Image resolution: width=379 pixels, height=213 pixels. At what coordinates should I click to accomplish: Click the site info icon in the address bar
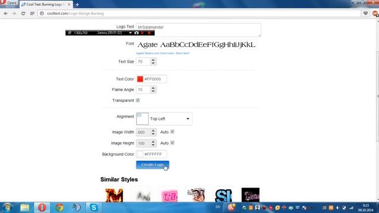coord(42,14)
